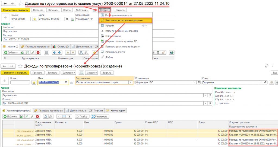Open calendar for date 27.05.2022 11:24:10
278x147 pixels.
pos(67,19)
